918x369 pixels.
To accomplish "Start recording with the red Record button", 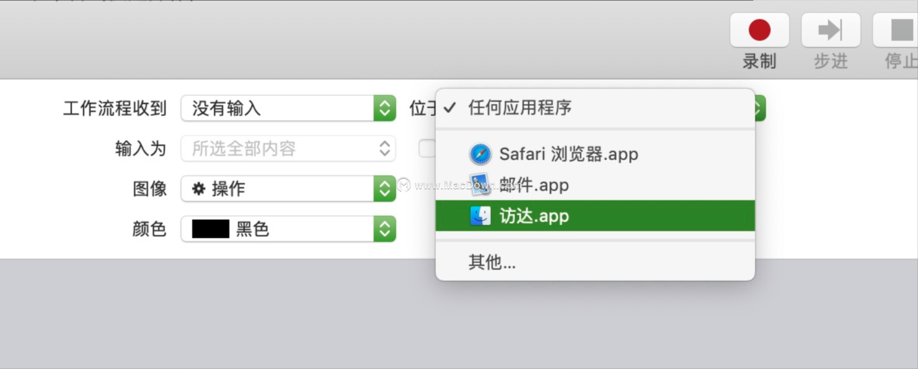I will 759,30.
